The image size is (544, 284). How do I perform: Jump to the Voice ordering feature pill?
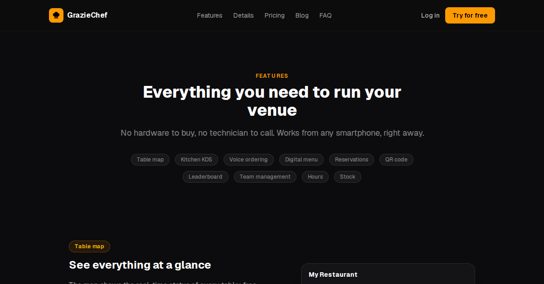[248, 160]
